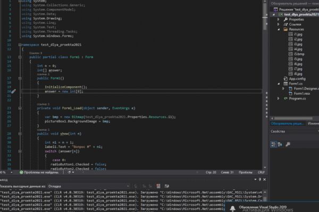The width and height of the screenshot is (319, 212).
Task: Collapse the Resources folder node
Action: [279, 30]
